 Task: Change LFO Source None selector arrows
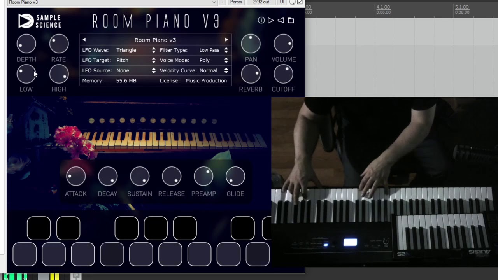154,70
